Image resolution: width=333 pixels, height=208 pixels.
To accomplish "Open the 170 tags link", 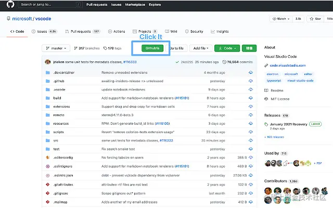I will [x=112, y=48].
